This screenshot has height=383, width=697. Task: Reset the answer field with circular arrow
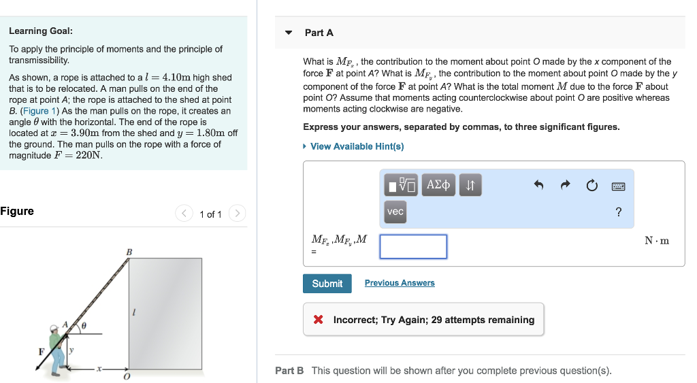(x=591, y=185)
